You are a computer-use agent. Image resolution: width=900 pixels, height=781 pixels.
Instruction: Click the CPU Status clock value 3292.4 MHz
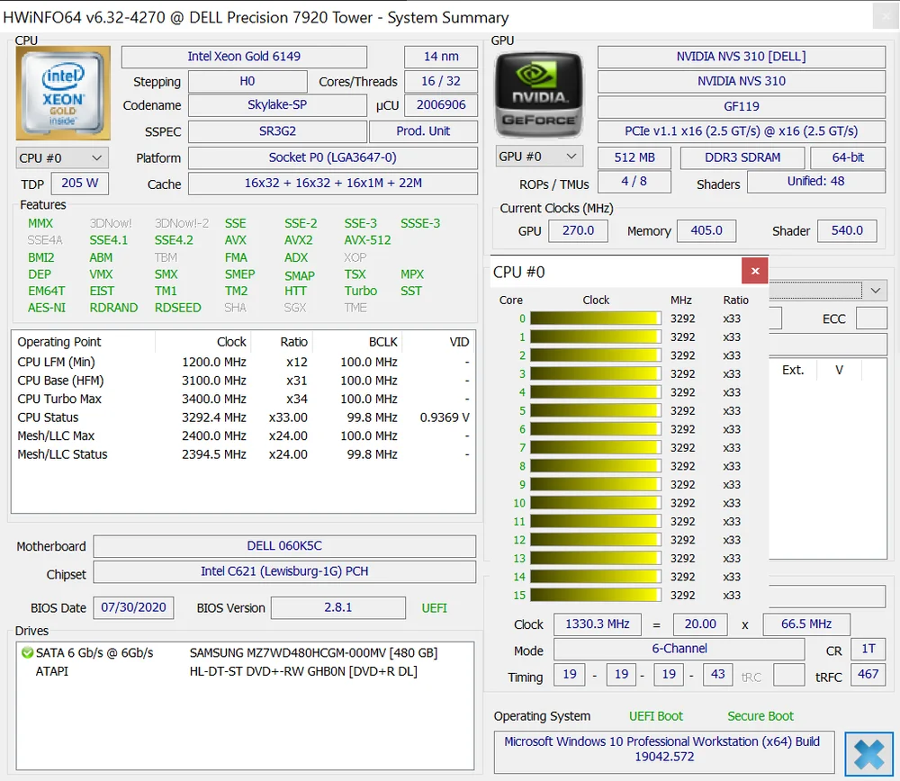(213, 417)
